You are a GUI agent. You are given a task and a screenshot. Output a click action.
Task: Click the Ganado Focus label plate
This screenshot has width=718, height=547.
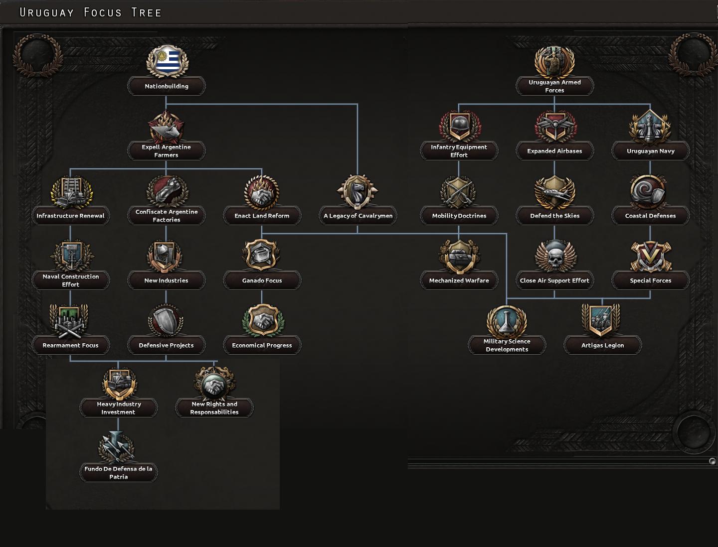click(262, 280)
